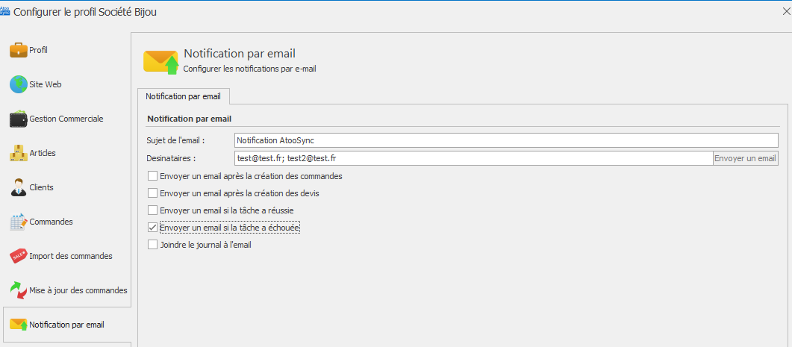Click the Sujet de l'email text field
This screenshot has width=792, height=347.
coord(505,140)
